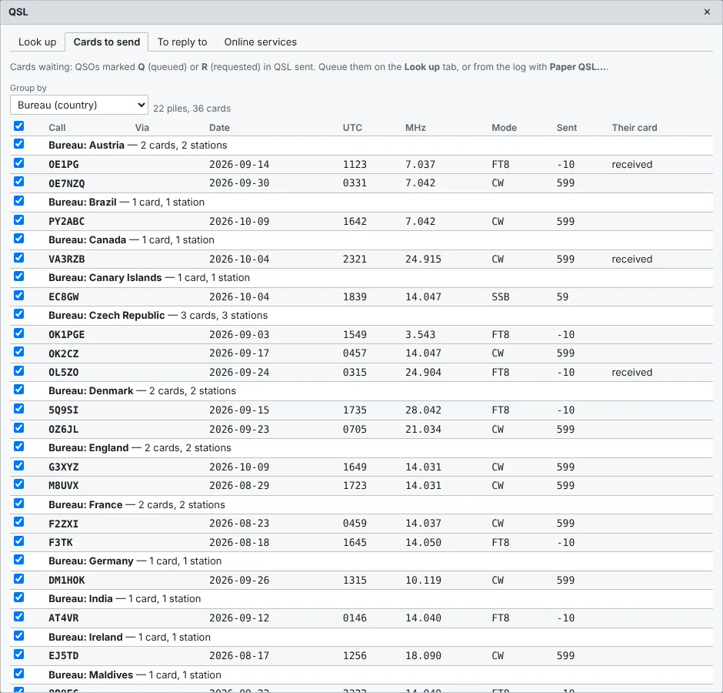The image size is (723, 693).
Task: Toggle the EC8GW row checkbox
Action: 19,296
